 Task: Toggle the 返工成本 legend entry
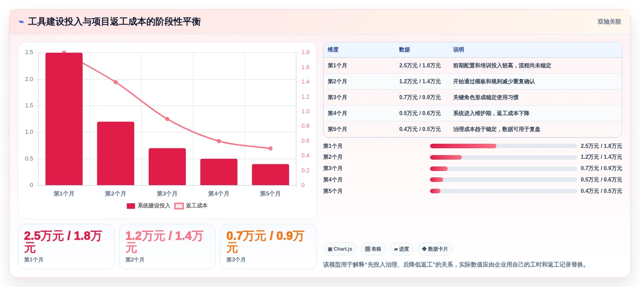coord(191,206)
